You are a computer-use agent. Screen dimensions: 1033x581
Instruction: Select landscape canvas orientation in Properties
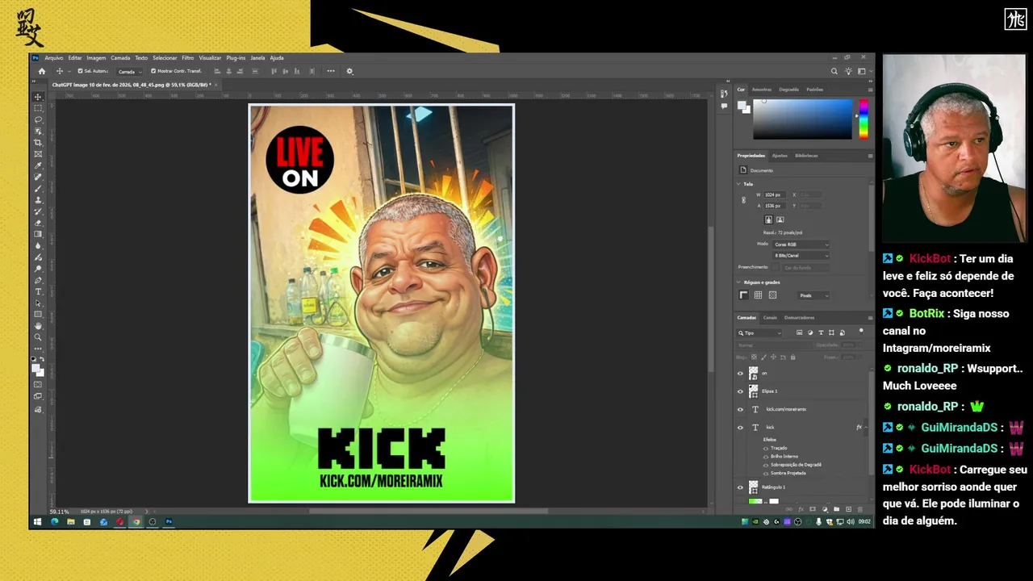click(x=780, y=219)
